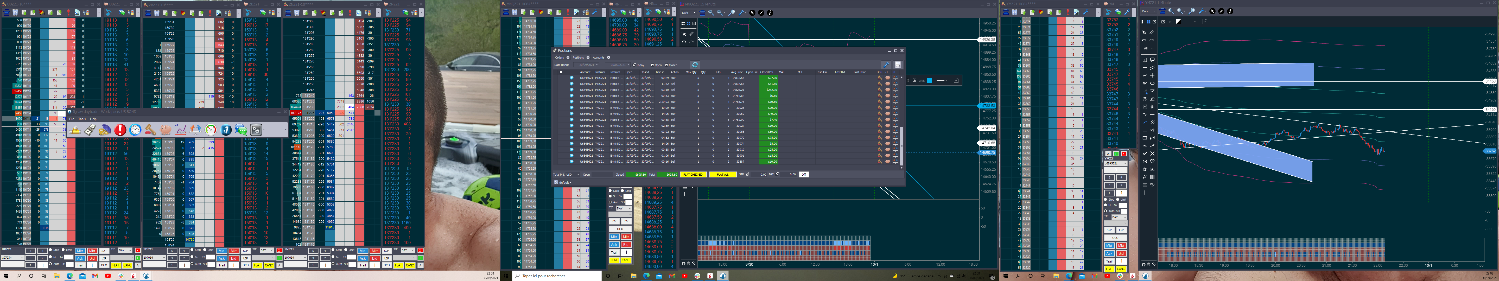Refresh the Positions list
Screen dimensions: 1499x281
click(695, 65)
